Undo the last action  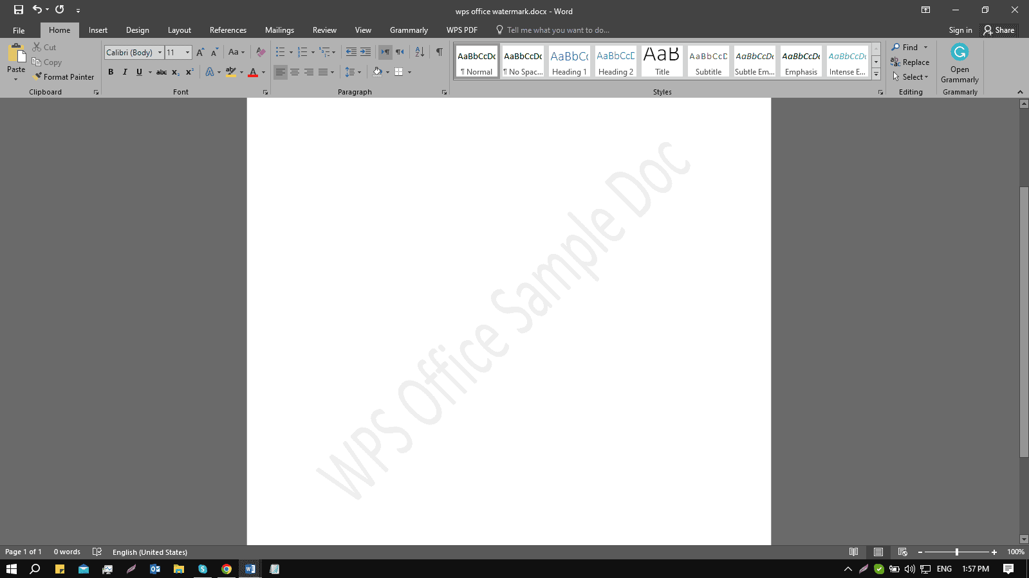pos(37,10)
